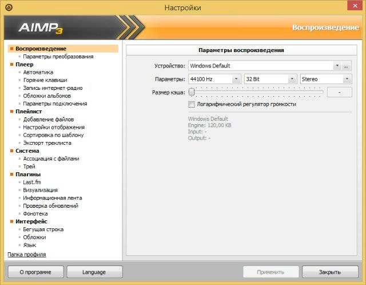Click the cache size value box
The height and width of the screenshot is (285, 366).
[339, 92]
